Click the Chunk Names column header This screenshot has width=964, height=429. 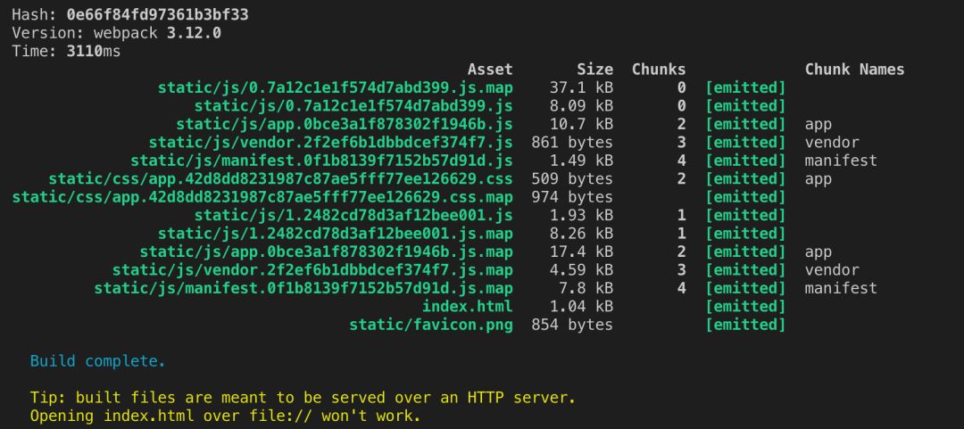pyautogui.click(x=854, y=70)
